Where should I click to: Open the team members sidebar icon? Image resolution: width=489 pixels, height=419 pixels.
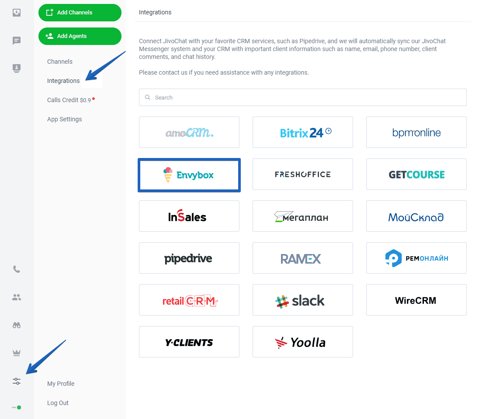point(17,297)
